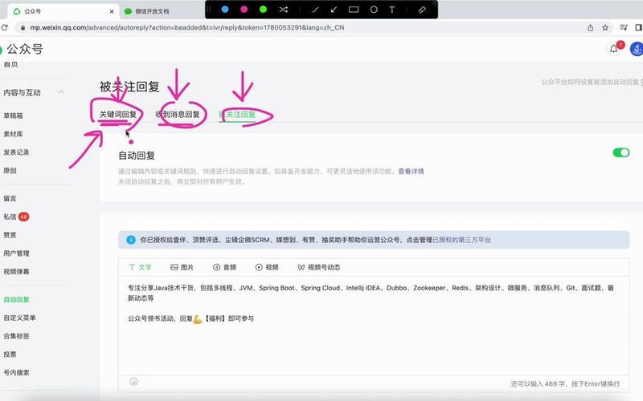Open 自定义菜单 in sidebar
Image resolution: width=643 pixels, height=401 pixels.
(x=19, y=318)
